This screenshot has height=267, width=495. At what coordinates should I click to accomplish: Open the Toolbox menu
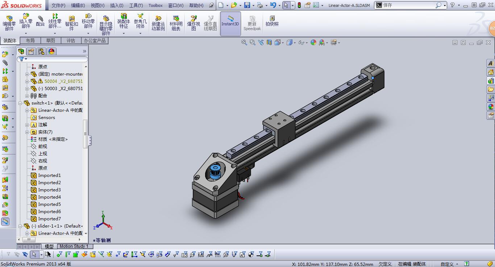pos(155,5)
